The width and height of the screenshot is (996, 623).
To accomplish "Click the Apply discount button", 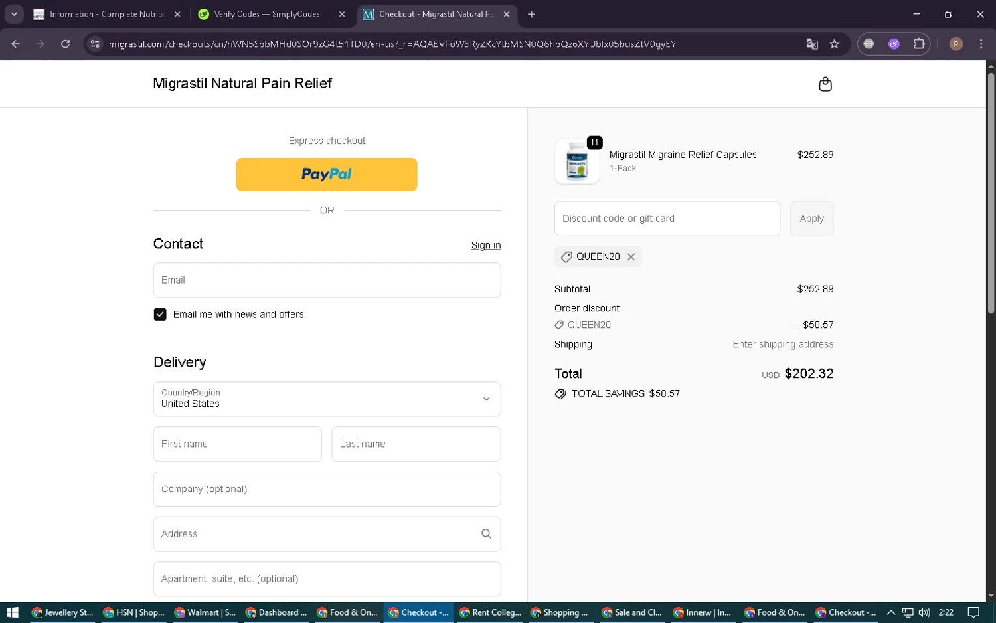I will (x=811, y=219).
